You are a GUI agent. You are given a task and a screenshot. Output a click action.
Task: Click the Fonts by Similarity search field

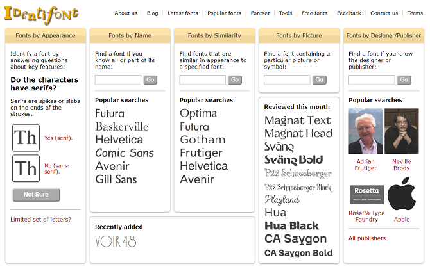click(202, 80)
